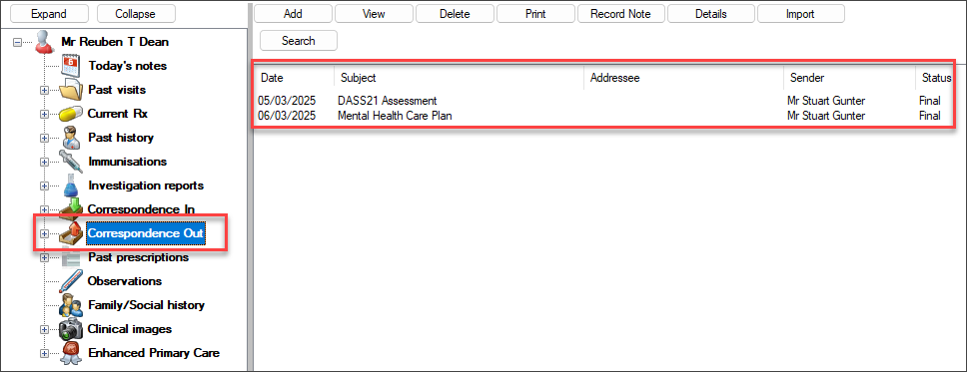Screen dimensions: 967x372
Task: Select Correspondence In tree item
Action: (141, 209)
